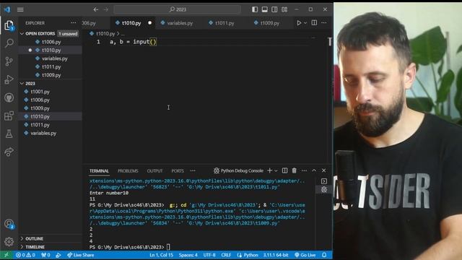This screenshot has height=260, width=462.
Task: Open the Manage gear menu
Action: pyautogui.click(x=9, y=242)
